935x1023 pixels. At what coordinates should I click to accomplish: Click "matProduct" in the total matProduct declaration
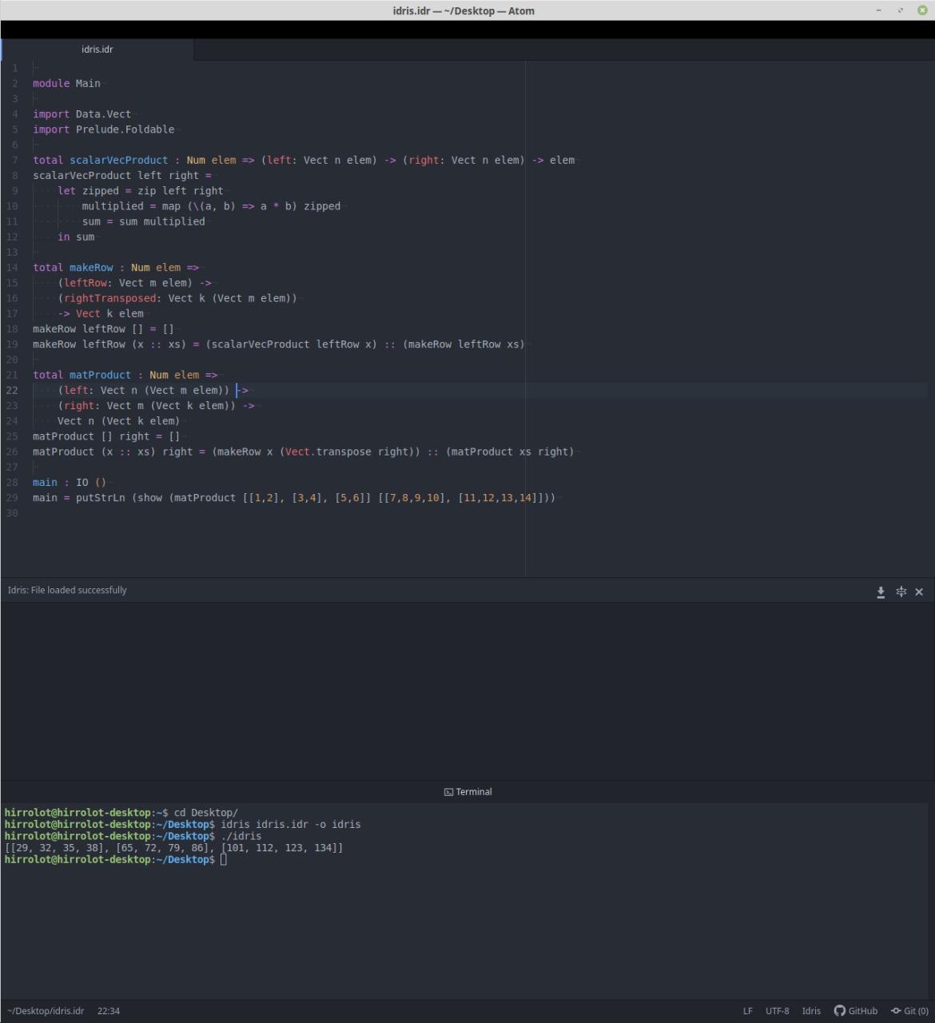pyautogui.click(x=100, y=375)
